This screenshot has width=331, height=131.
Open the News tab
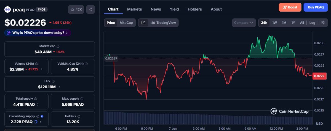point(156,9)
